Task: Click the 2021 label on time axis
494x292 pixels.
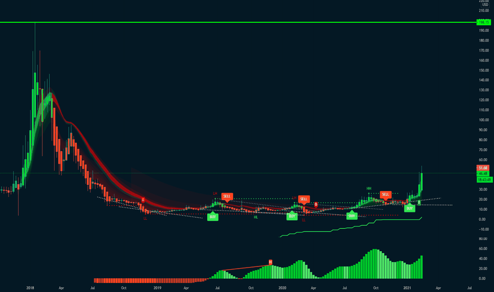Action: pyautogui.click(x=408, y=288)
